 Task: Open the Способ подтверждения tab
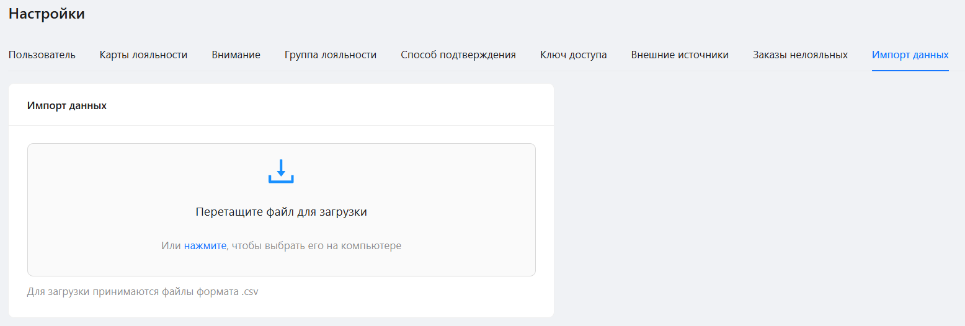pos(458,55)
